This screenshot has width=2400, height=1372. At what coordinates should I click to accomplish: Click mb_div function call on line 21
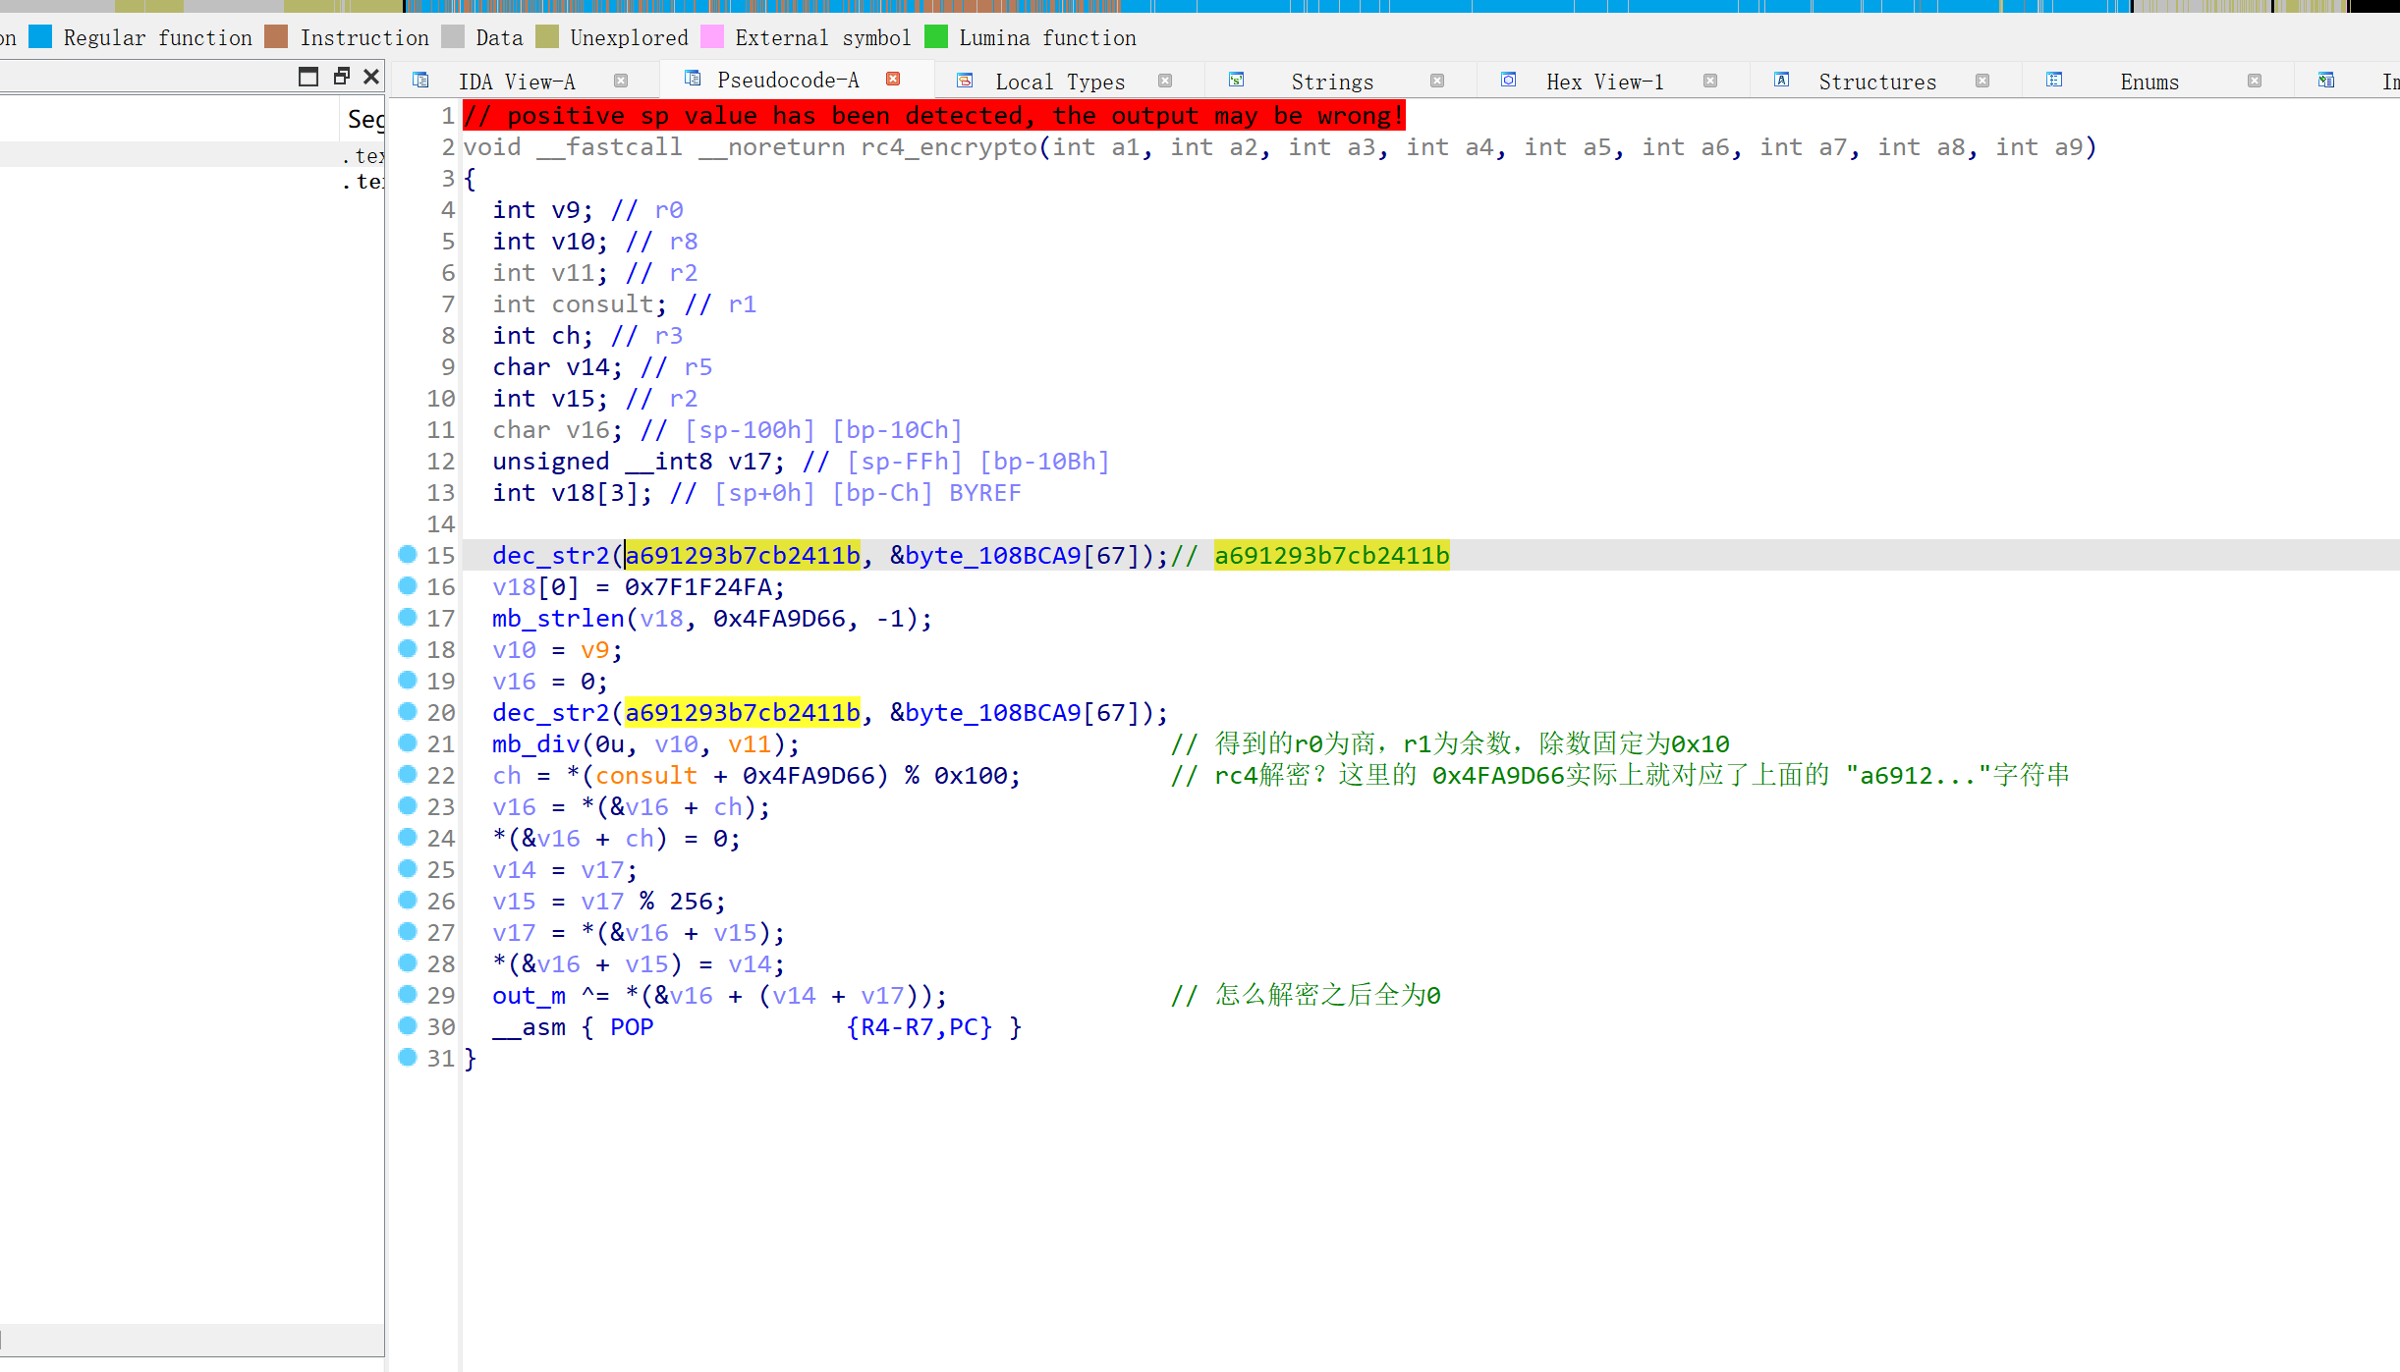click(x=535, y=744)
